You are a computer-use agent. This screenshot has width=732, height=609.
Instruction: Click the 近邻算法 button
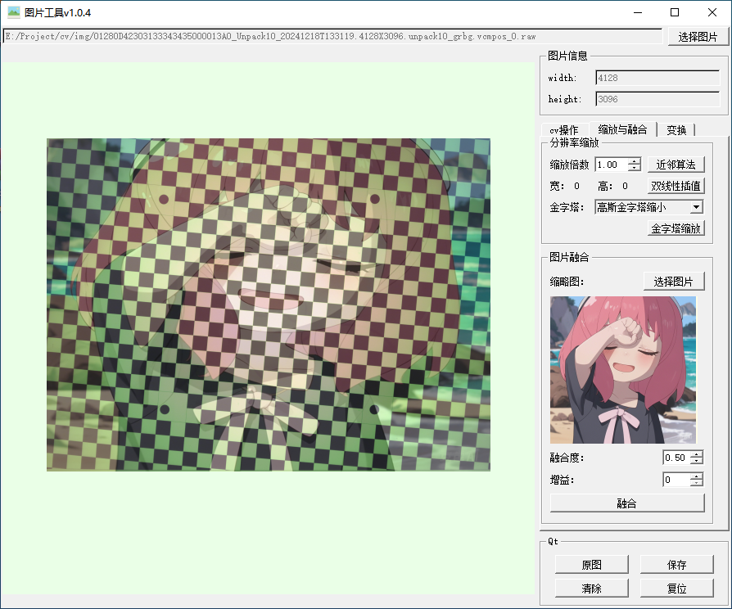[x=676, y=165]
